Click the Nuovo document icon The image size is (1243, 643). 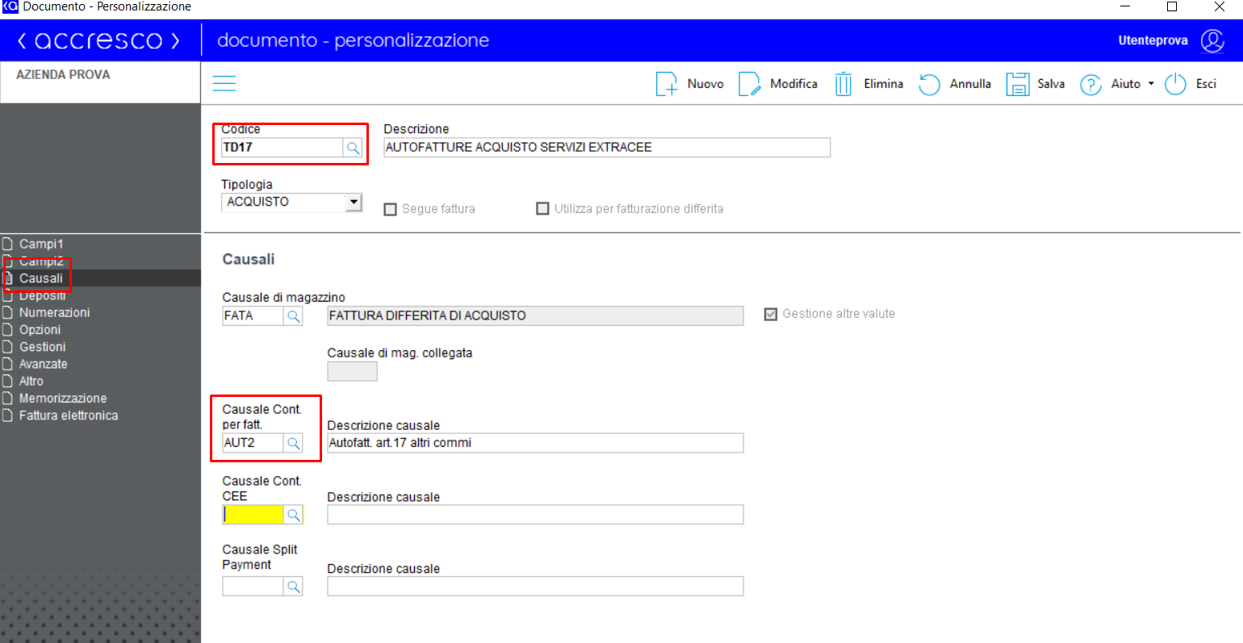click(x=667, y=84)
